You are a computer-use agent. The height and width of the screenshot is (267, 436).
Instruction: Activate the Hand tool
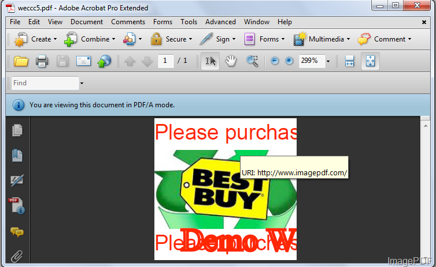tap(231, 61)
